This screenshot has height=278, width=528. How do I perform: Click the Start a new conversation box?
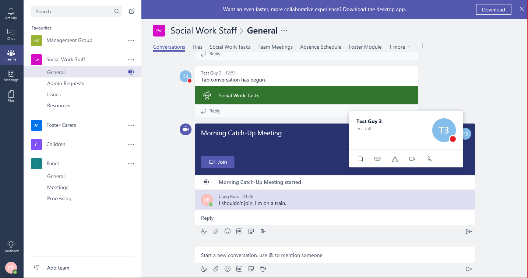click(335, 255)
